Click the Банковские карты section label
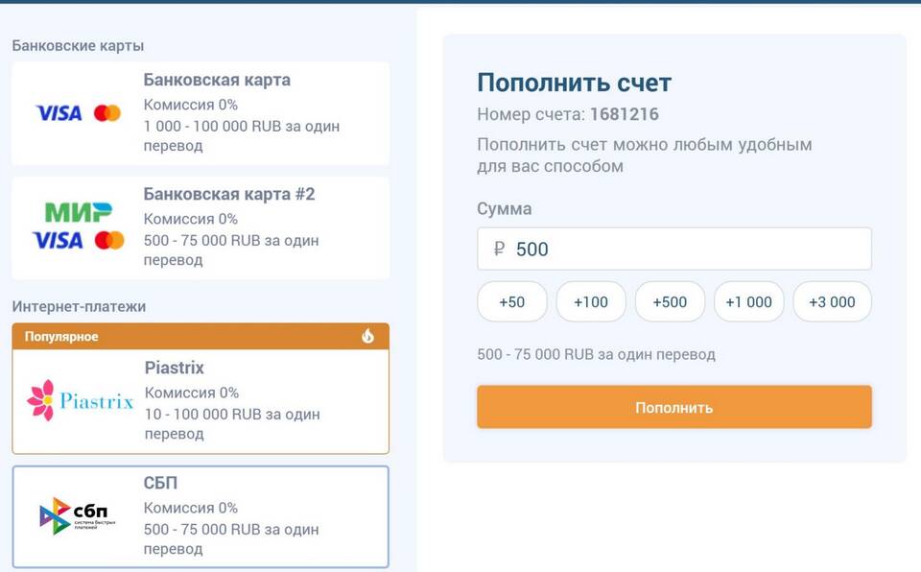Screen dimensions: 921x572 78,45
